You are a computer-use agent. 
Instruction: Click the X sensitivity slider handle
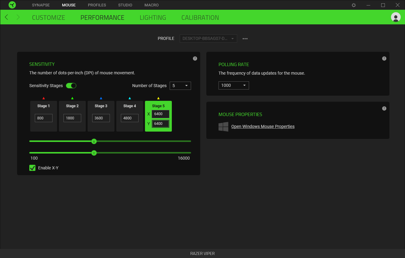[94, 141]
